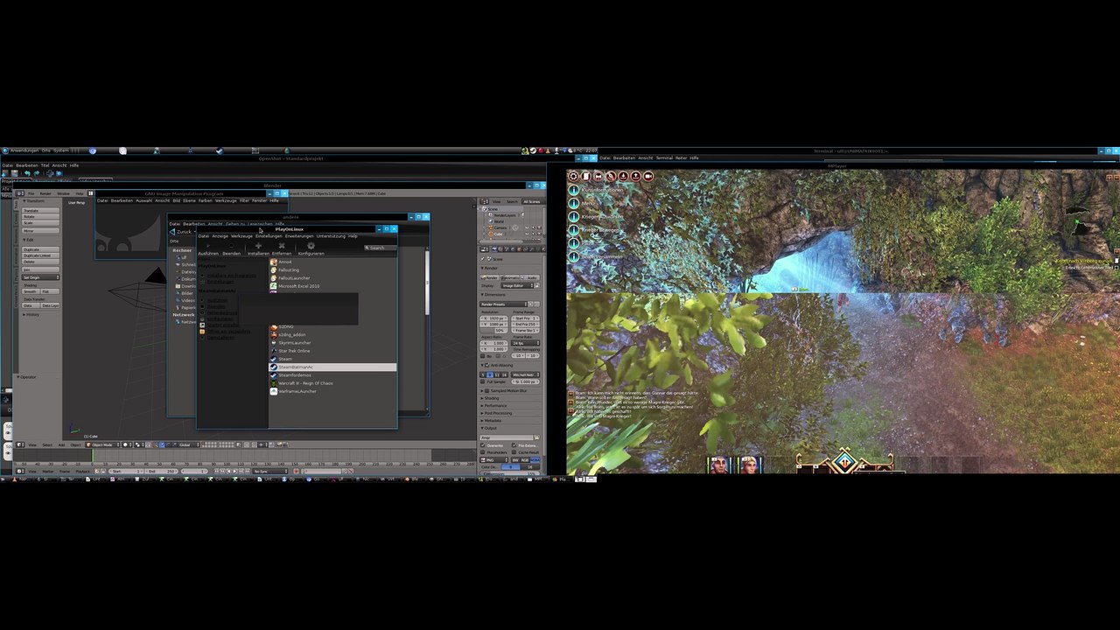
Task: Open Titel menu in OpenShot
Action: [x=45, y=165]
